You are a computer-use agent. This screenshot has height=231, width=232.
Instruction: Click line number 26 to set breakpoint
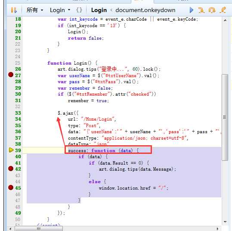(18, 69)
